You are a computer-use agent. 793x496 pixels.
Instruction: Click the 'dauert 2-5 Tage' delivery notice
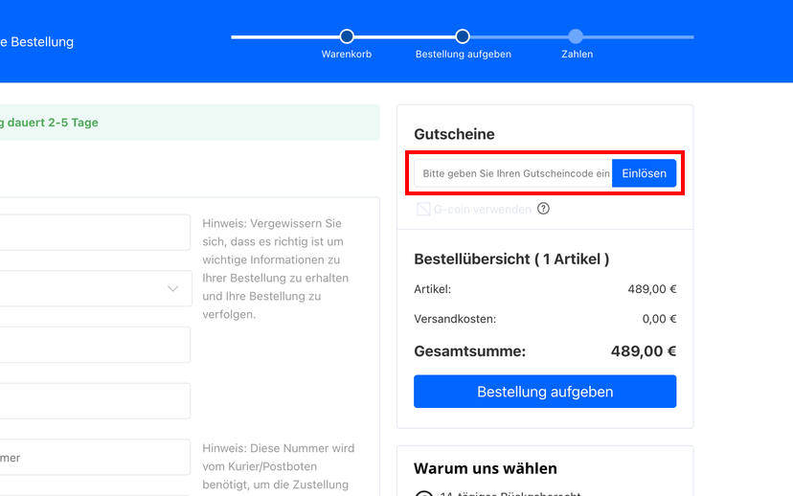[53, 123]
